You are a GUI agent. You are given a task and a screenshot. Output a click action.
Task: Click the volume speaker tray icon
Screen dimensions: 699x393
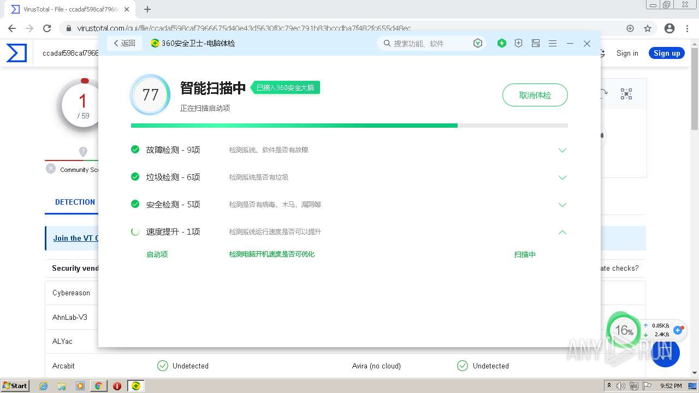pyautogui.click(x=621, y=386)
